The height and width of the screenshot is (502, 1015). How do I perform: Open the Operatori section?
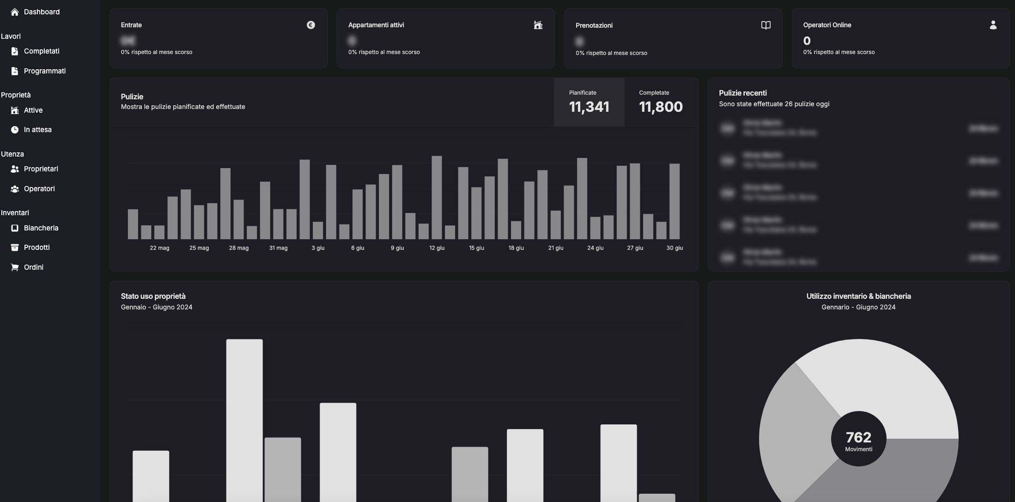(x=39, y=189)
